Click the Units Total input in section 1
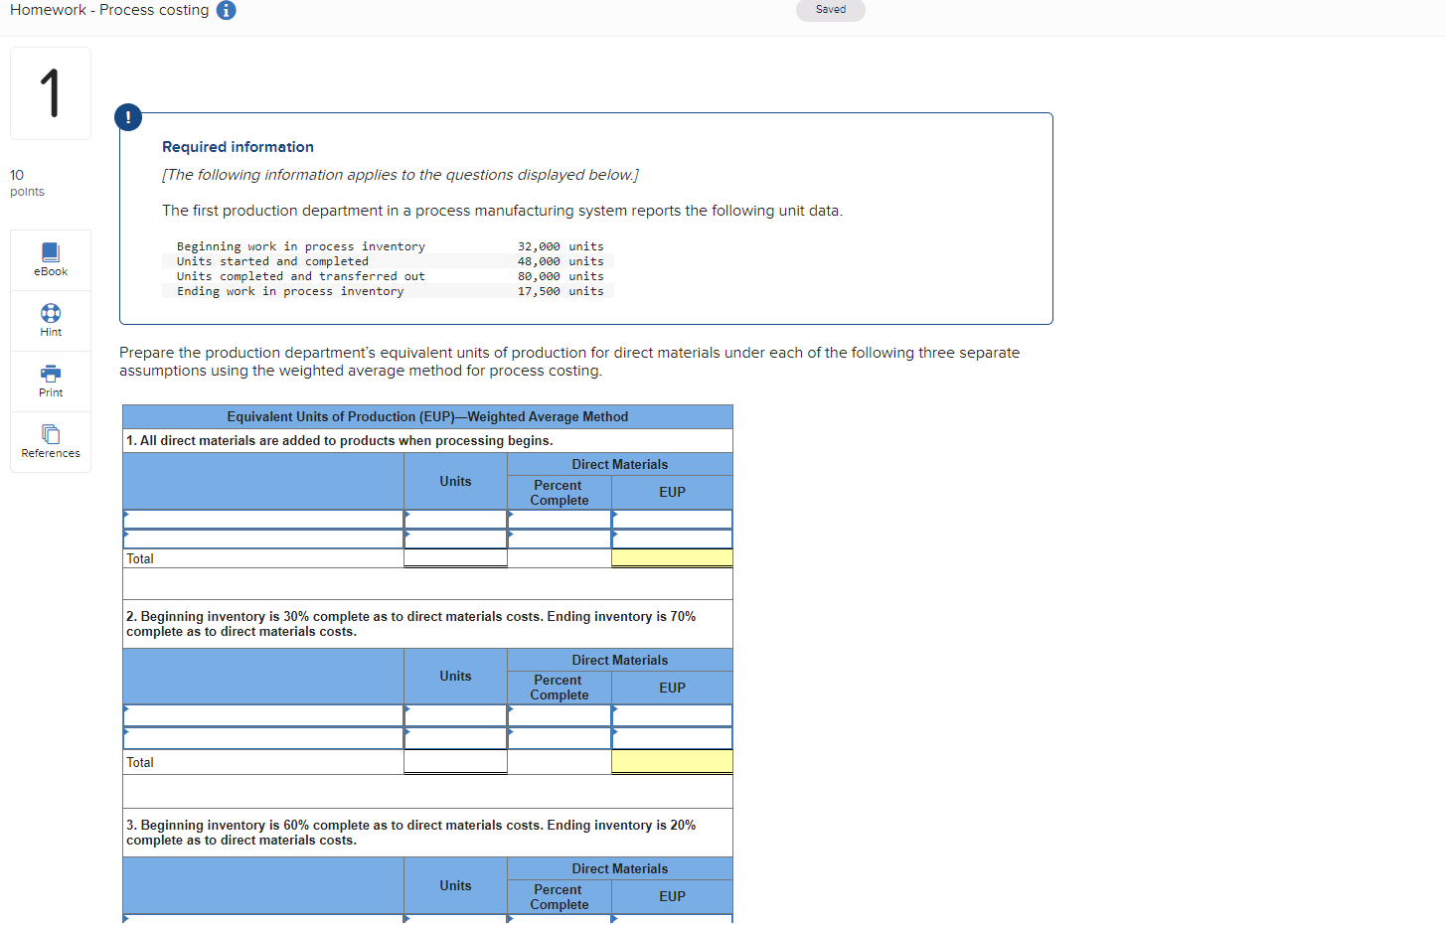1446x925 pixels. coord(455,558)
